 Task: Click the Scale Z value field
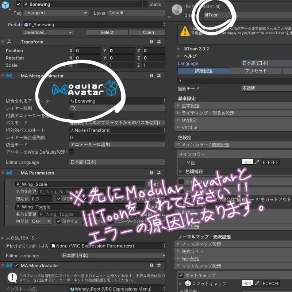coord(154,65)
